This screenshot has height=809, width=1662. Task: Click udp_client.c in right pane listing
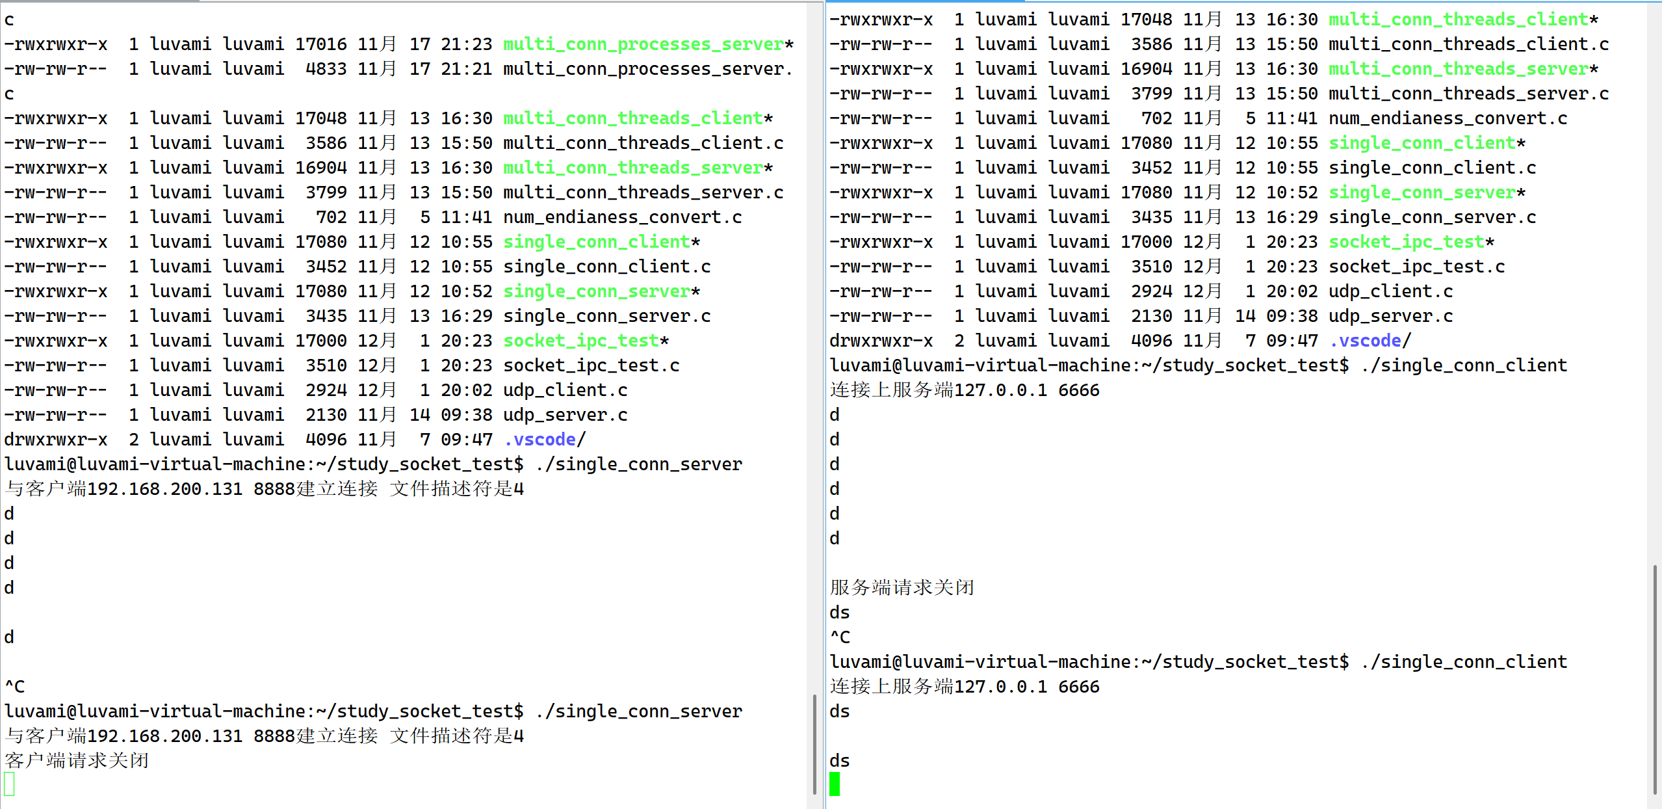[1390, 291]
